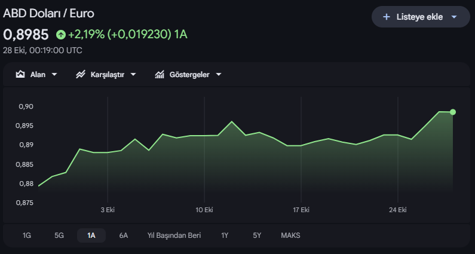Click the 0,895 y-axis label
This screenshot has height=254, width=475.
pyautogui.click(x=24, y=126)
